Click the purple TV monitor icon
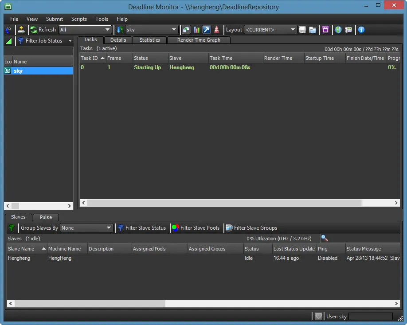The height and width of the screenshot is (325, 407). pyautogui.click(x=326, y=30)
